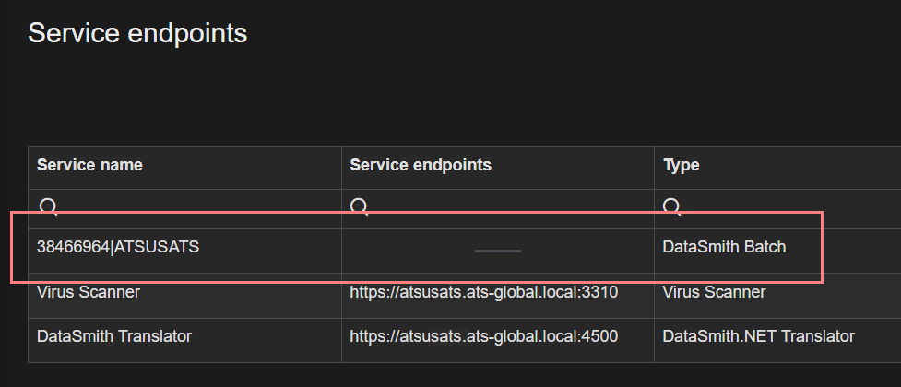Click the Service endpoints page heading
This screenshot has height=387, width=901.
point(137,33)
